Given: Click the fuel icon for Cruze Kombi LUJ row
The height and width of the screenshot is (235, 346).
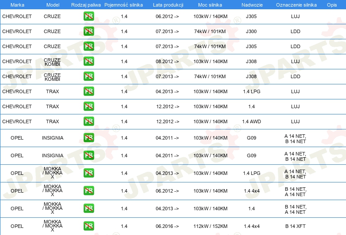Looking at the screenshot, I should click(x=88, y=61).
